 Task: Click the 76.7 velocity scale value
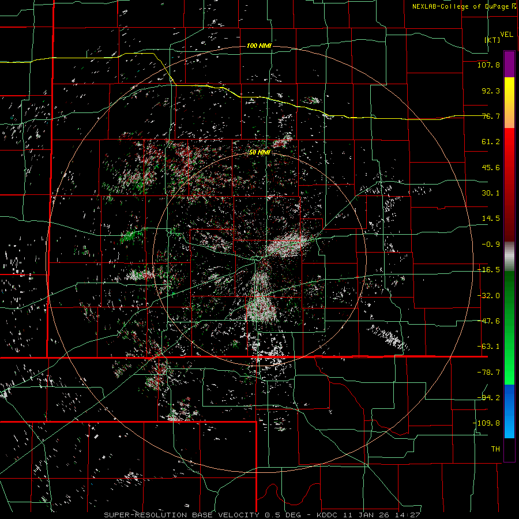pyautogui.click(x=491, y=116)
